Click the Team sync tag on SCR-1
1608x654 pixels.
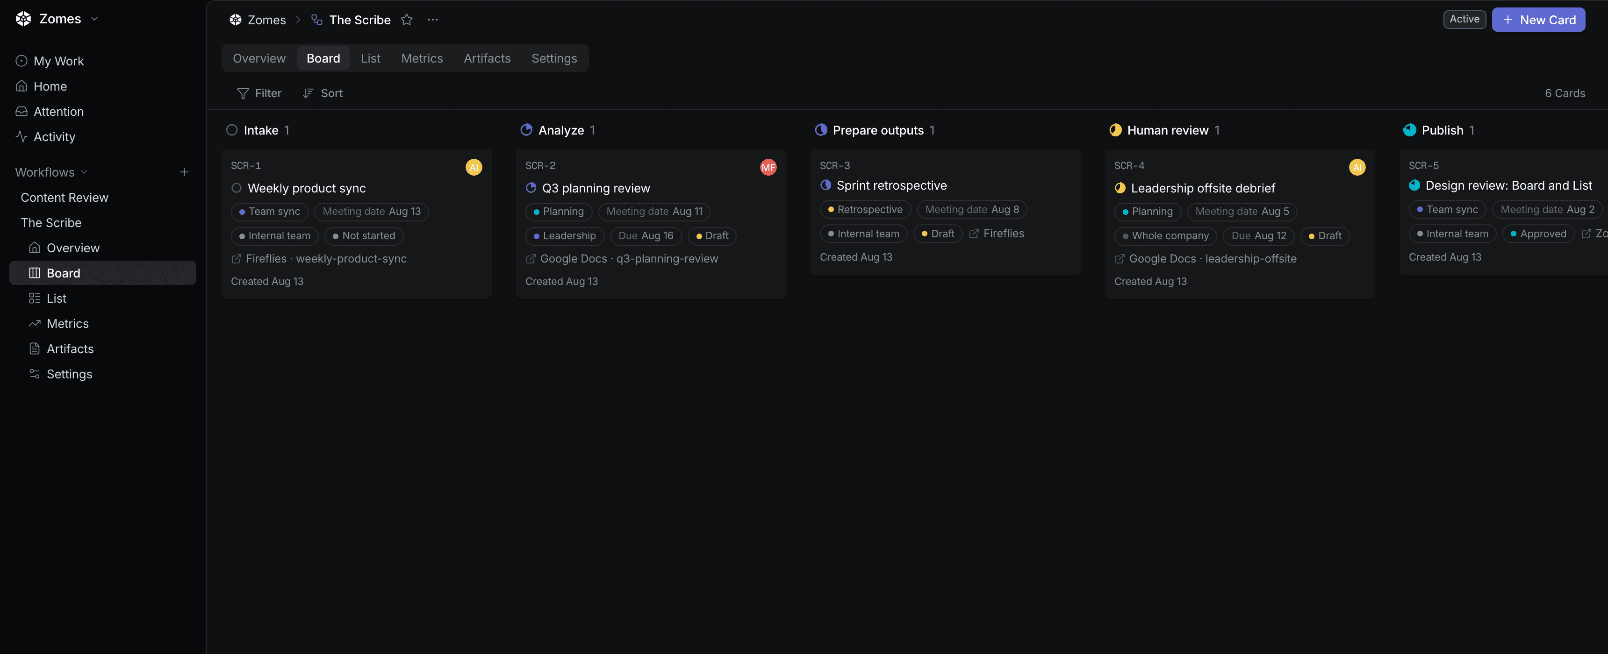(x=269, y=212)
